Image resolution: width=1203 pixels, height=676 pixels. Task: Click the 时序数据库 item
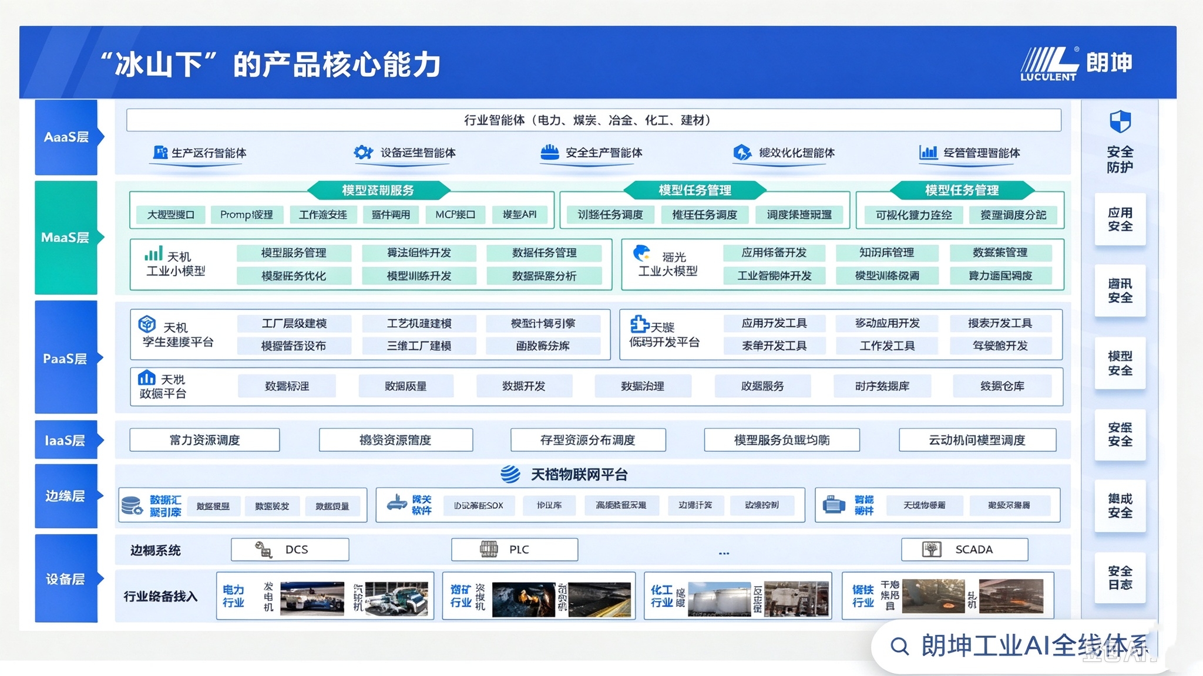(x=882, y=386)
